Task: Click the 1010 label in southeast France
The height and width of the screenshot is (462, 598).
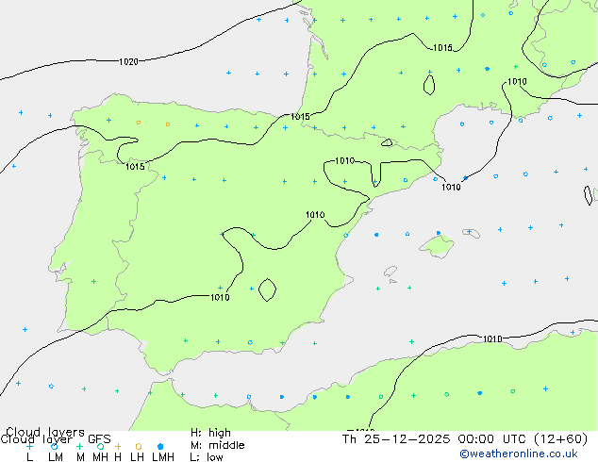Action: click(x=517, y=82)
